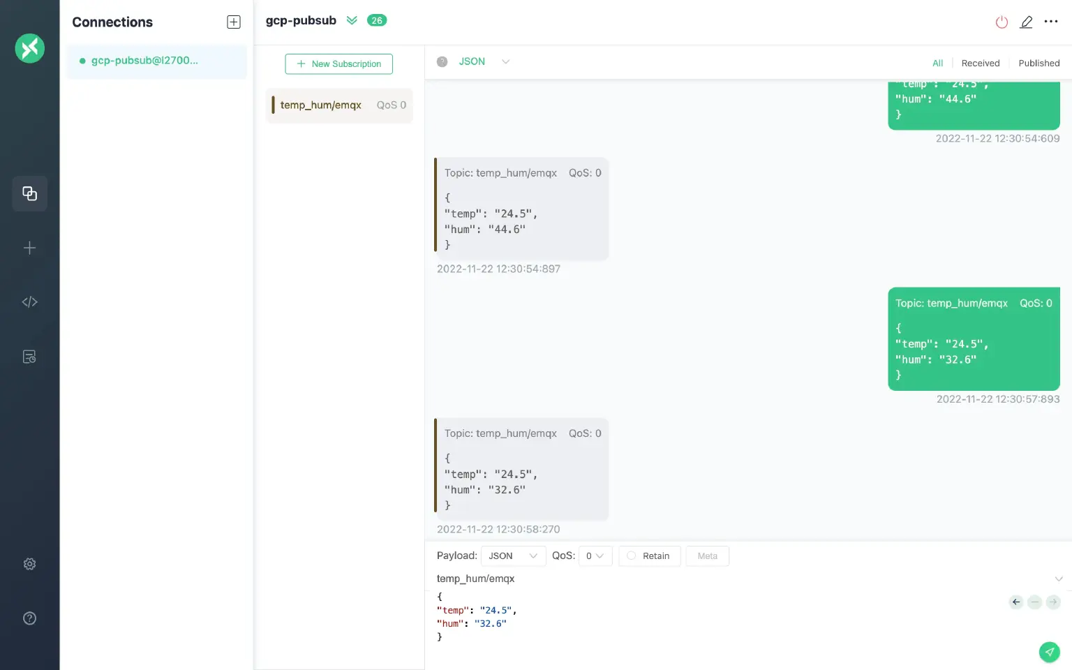This screenshot has height=670, width=1072.
Task: Switch to the Received messages filter
Action: tap(980, 63)
